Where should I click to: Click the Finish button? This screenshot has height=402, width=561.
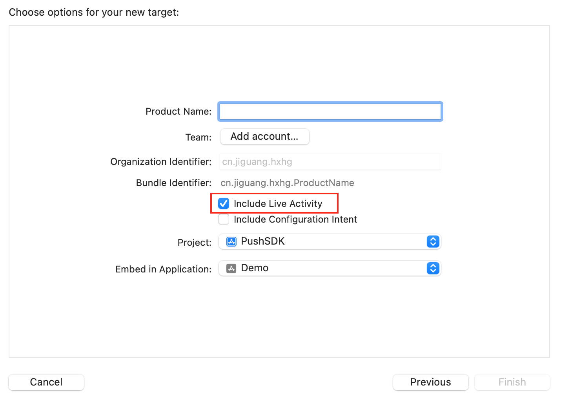point(512,382)
